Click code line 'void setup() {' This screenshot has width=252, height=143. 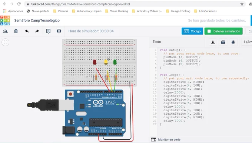click(x=173, y=50)
